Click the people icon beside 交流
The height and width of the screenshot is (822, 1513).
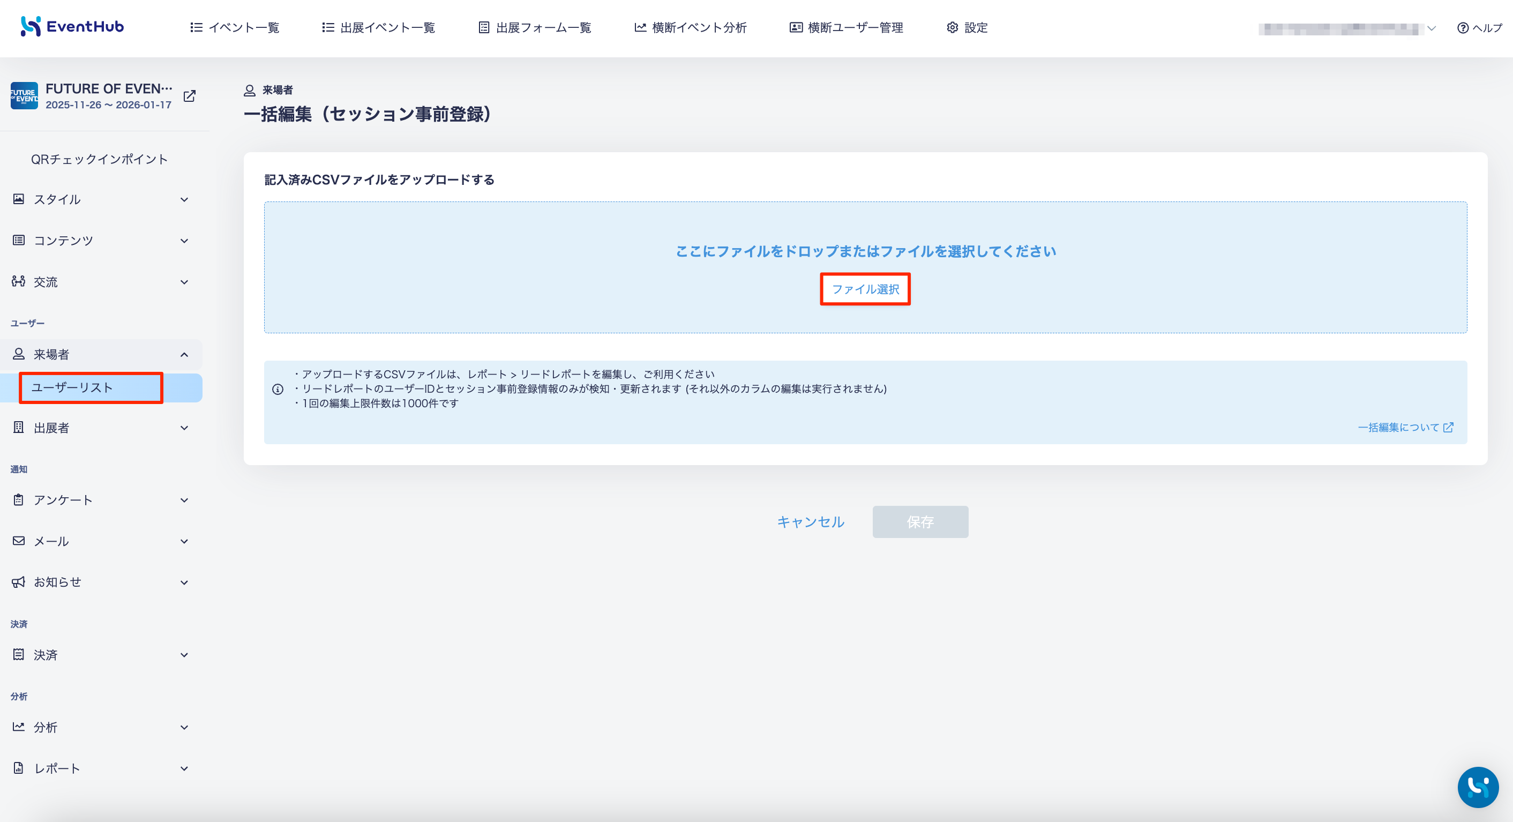click(19, 281)
